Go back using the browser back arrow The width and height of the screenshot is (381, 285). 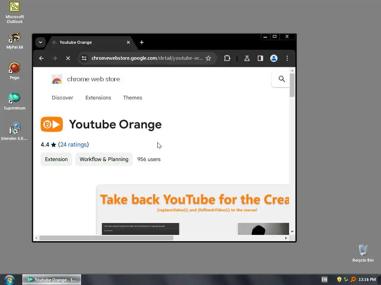point(41,58)
